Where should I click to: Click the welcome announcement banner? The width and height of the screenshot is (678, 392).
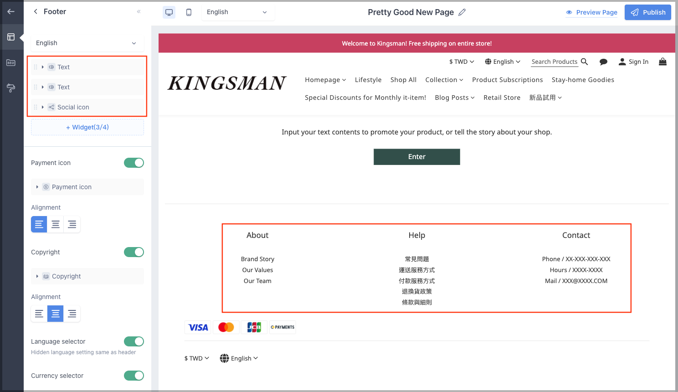pyautogui.click(x=417, y=43)
